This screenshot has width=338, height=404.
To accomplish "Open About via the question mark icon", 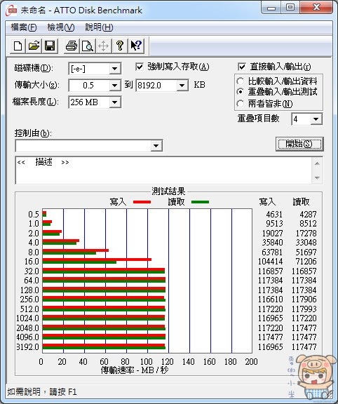I will (120, 46).
